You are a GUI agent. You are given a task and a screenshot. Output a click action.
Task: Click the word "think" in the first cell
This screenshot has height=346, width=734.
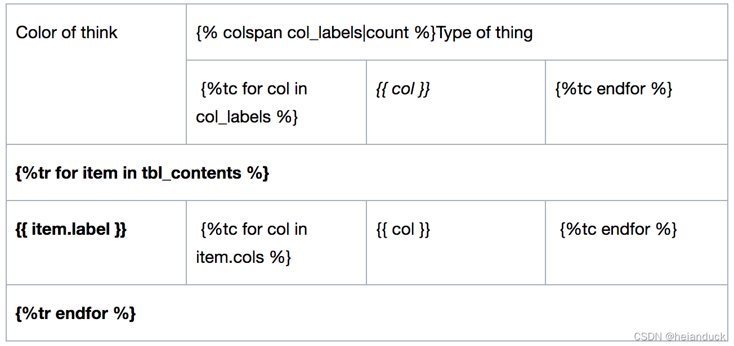99,33
